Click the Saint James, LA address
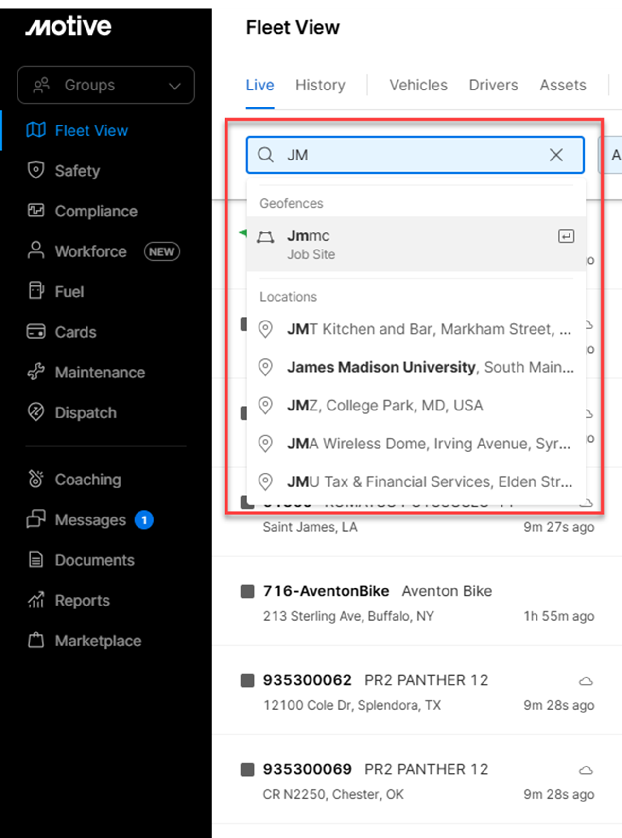The height and width of the screenshot is (838, 622). [310, 527]
